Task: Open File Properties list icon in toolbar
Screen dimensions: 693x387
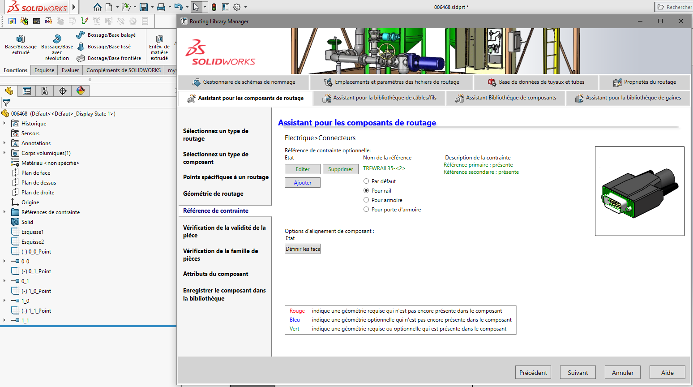Action: click(226, 7)
